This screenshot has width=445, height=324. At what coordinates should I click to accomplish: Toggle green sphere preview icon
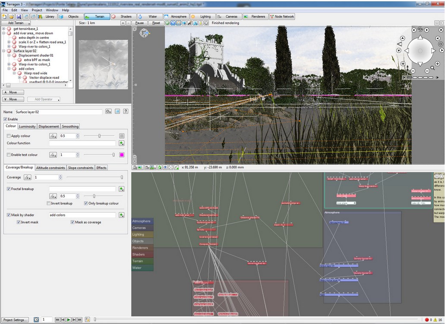167,23
